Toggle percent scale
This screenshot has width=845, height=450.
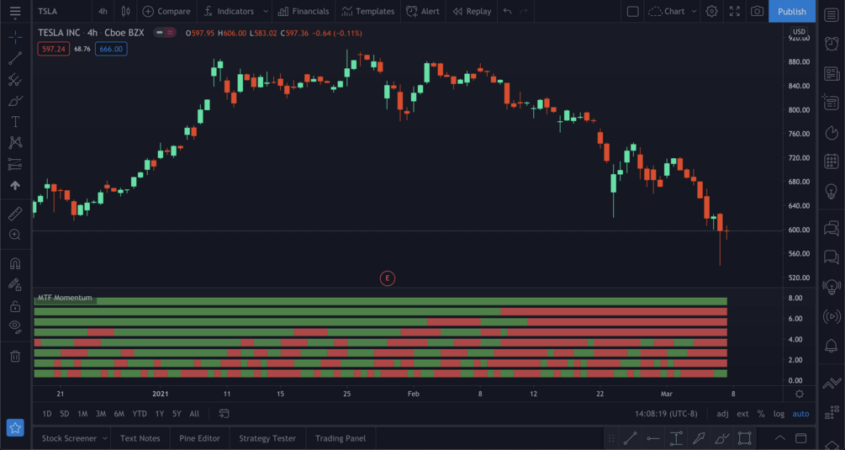761,414
